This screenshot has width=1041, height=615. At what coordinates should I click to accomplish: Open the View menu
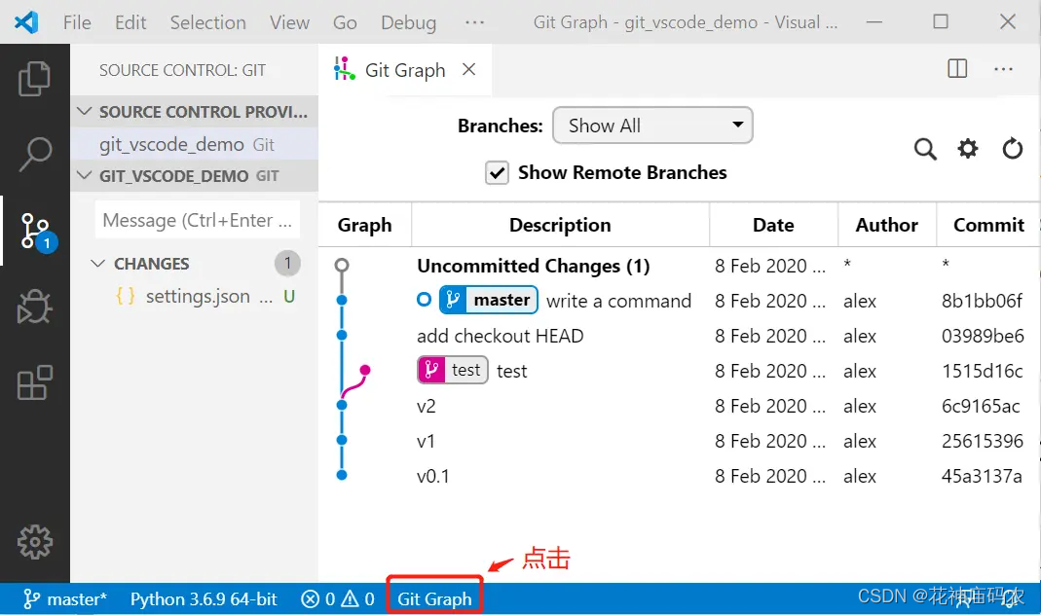coord(289,22)
